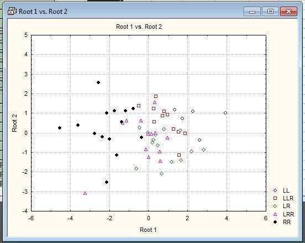Select the LR legend green diamond marker

click(x=275, y=206)
